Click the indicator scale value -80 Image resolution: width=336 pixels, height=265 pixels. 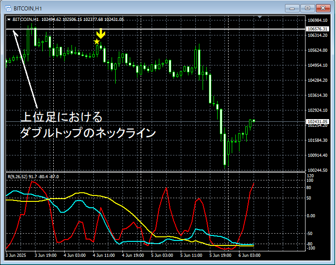(x=310, y=244)
